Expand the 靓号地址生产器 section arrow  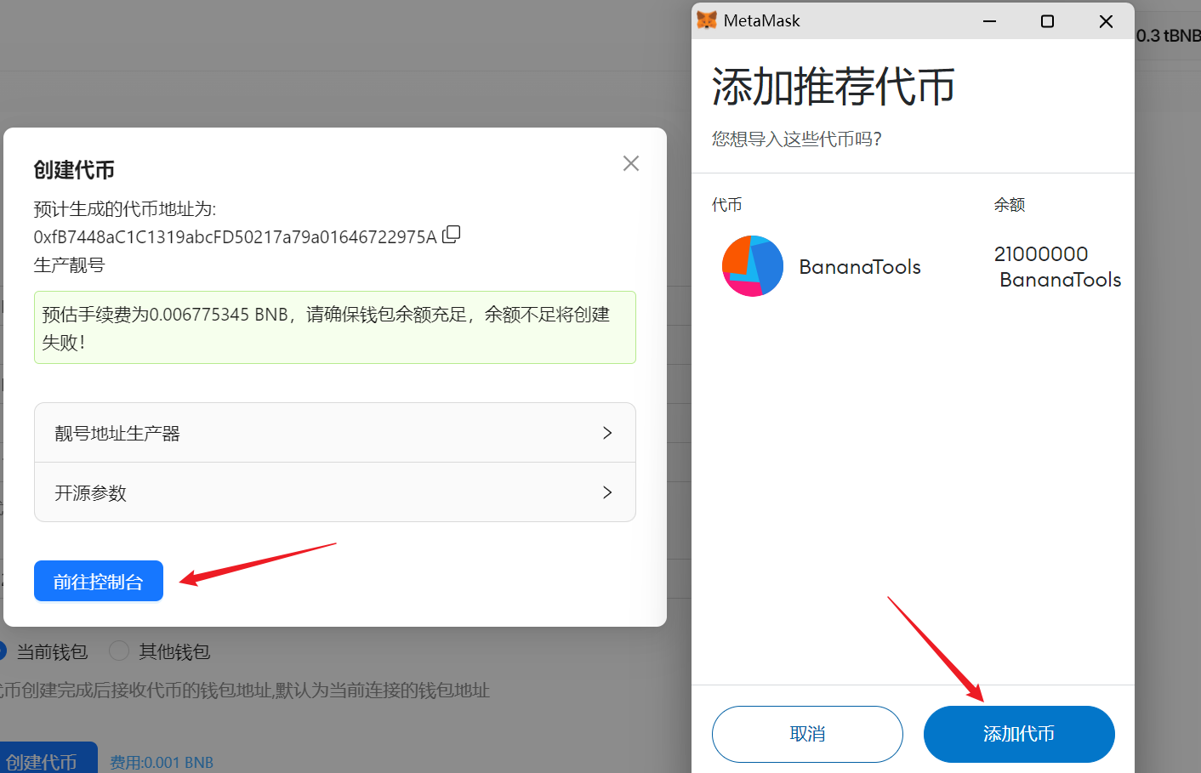(x=606, y=433)
